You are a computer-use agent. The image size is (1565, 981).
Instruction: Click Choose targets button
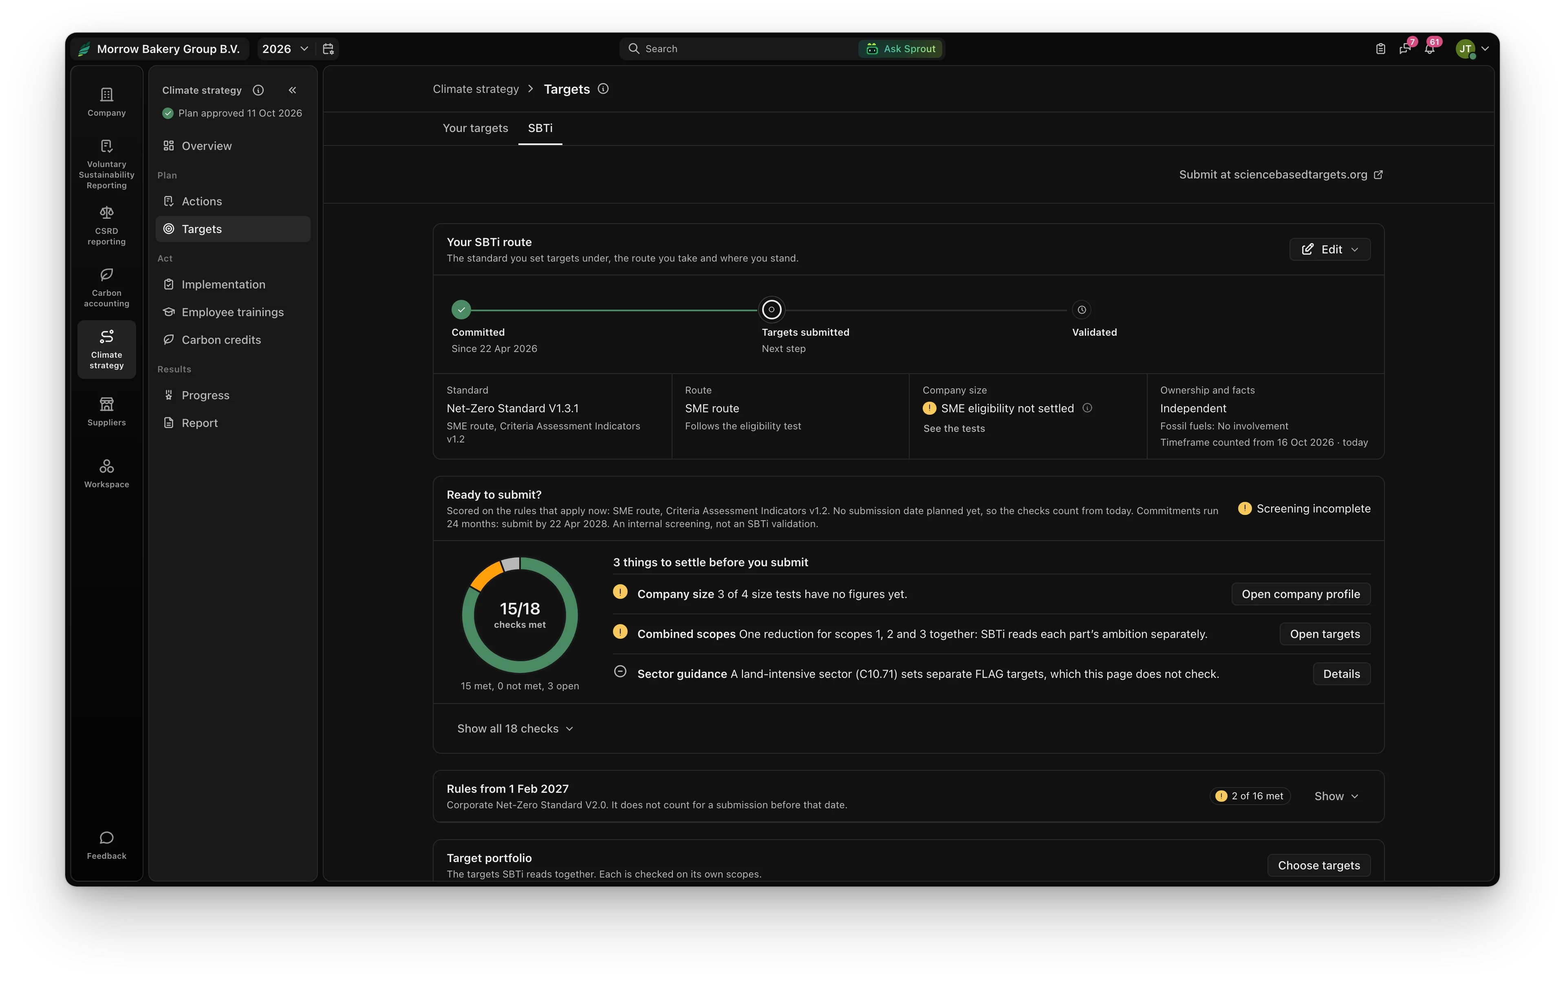tap(1318, 866)
